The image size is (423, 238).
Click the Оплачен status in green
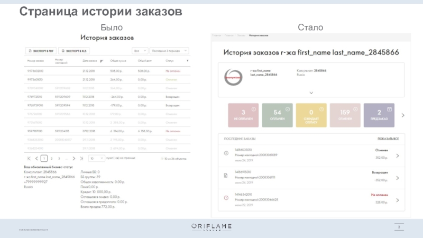pos(171,80)
